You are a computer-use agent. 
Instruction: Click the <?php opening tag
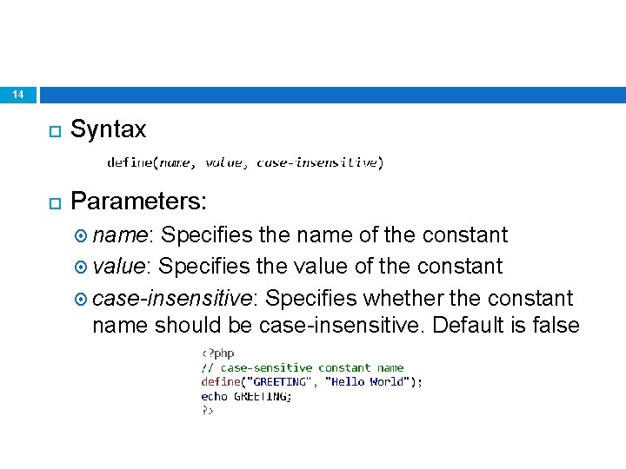217,353
